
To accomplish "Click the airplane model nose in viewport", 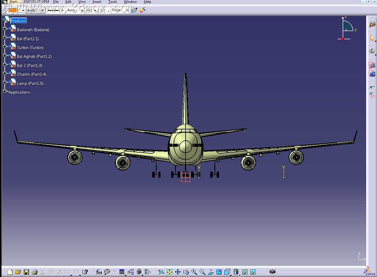I will click(x=186, y=146).
